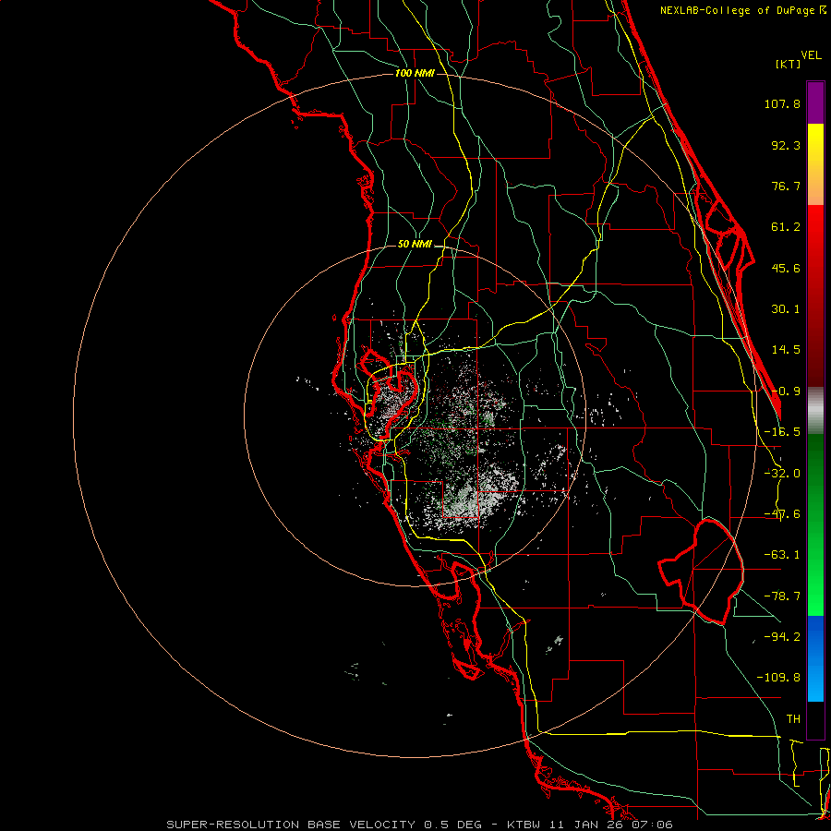Click the -0.9 legend value
The width and height of the screenshot is (831, 831).
(786, 391)
